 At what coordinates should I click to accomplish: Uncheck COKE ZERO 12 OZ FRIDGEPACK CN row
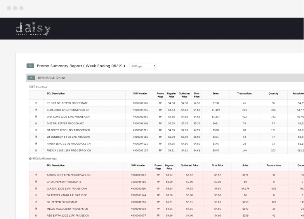point(36,110)
